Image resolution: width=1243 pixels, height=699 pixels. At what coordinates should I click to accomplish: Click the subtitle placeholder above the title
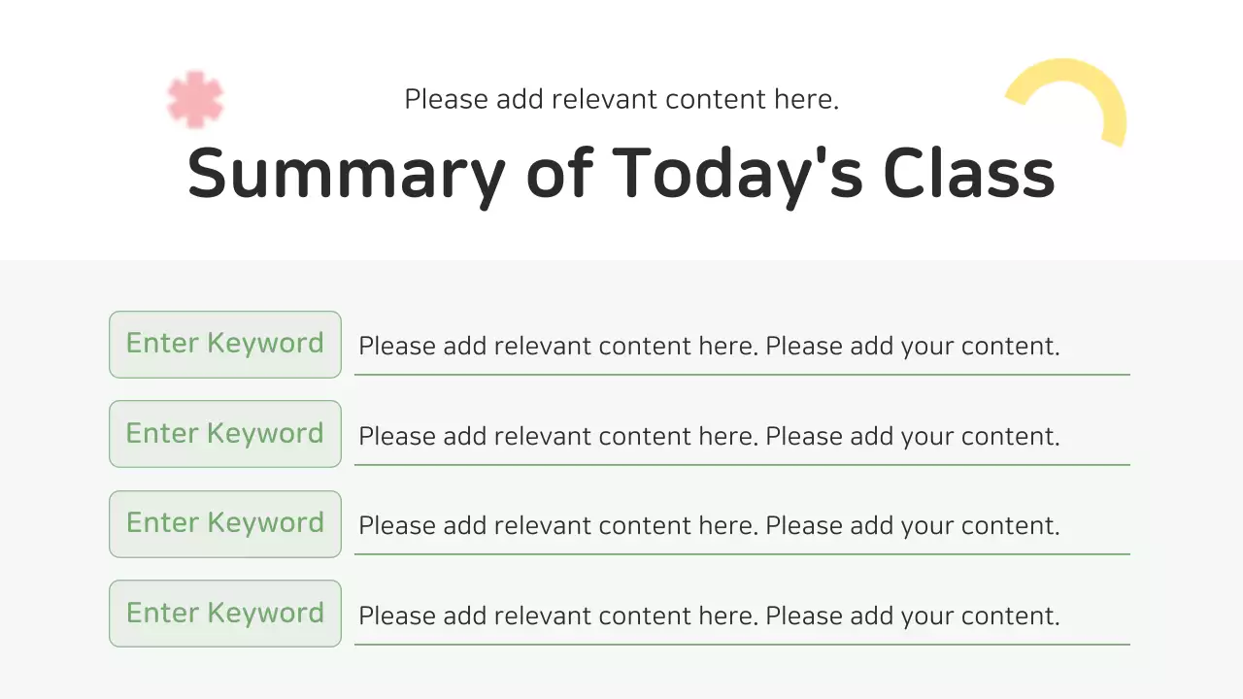pos(621,99)
